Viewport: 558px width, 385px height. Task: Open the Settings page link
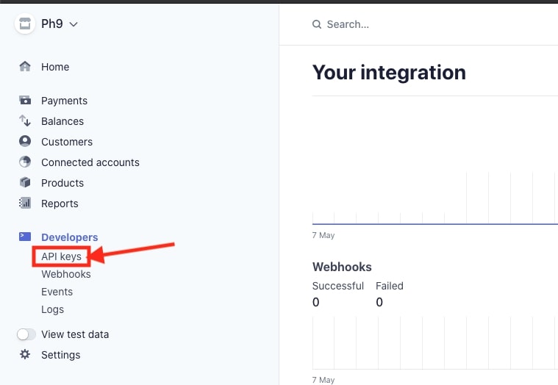61,355
